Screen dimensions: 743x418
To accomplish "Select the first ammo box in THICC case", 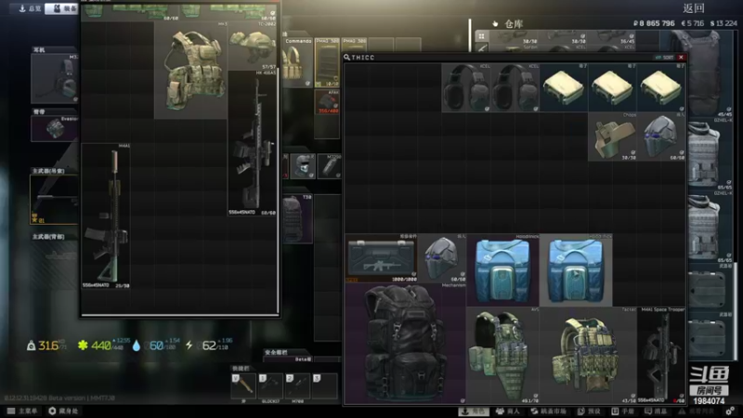I will [564, 87].
